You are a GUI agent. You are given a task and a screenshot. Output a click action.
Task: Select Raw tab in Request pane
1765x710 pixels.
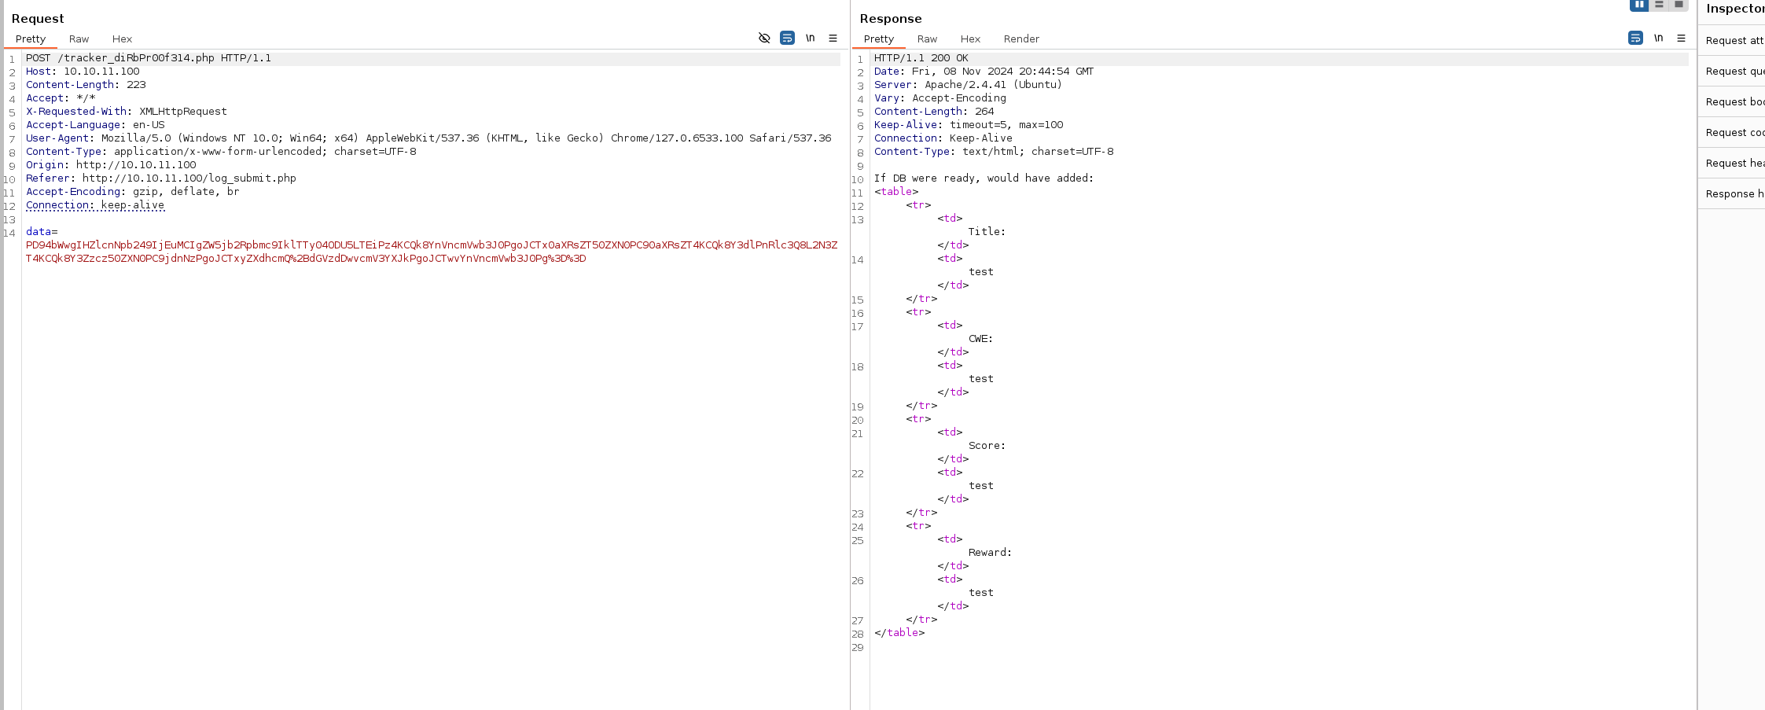tap(79, 39)
